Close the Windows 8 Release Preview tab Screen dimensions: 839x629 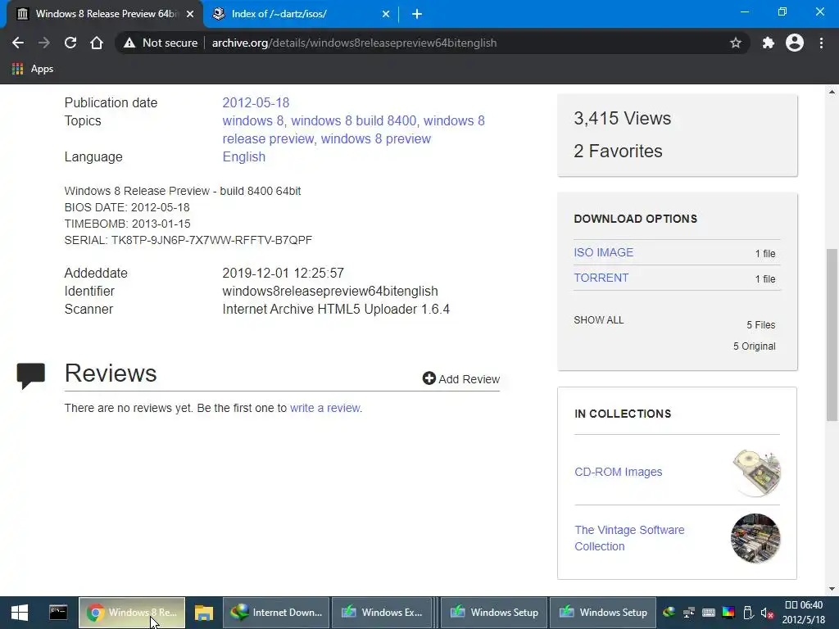click(190, 14)
